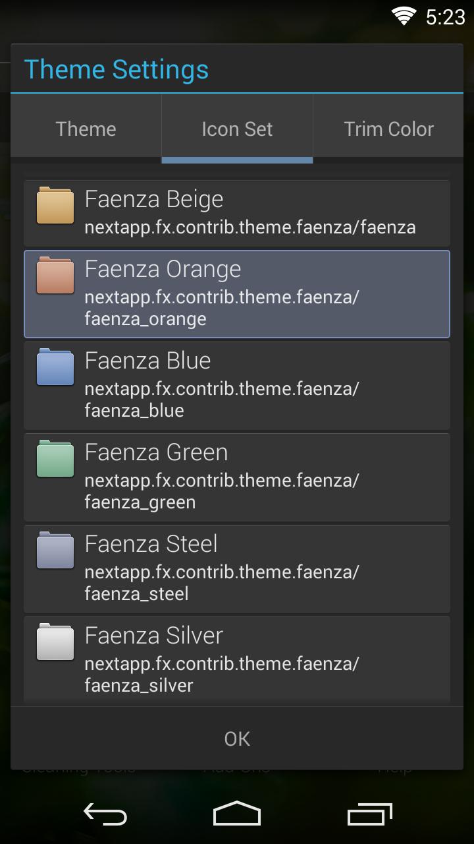This screenshot has height=844, width=474.
Task: Select the Icon Set tab
Action: 237,129
